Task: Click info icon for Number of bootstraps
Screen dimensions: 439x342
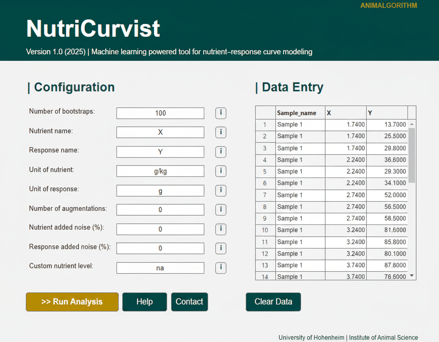Action: [221, 113]
